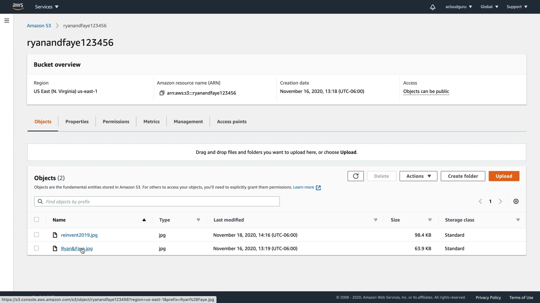Screen dimensions: 540x303
Task: Expand the Services dropdown menu
Action: coord(47,7)
